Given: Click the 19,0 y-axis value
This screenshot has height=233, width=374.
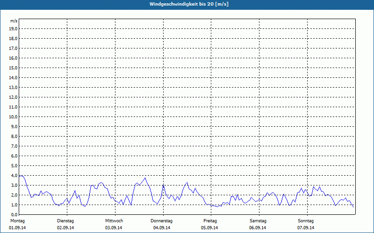Looking at the screenshot, I should (14, 29).
